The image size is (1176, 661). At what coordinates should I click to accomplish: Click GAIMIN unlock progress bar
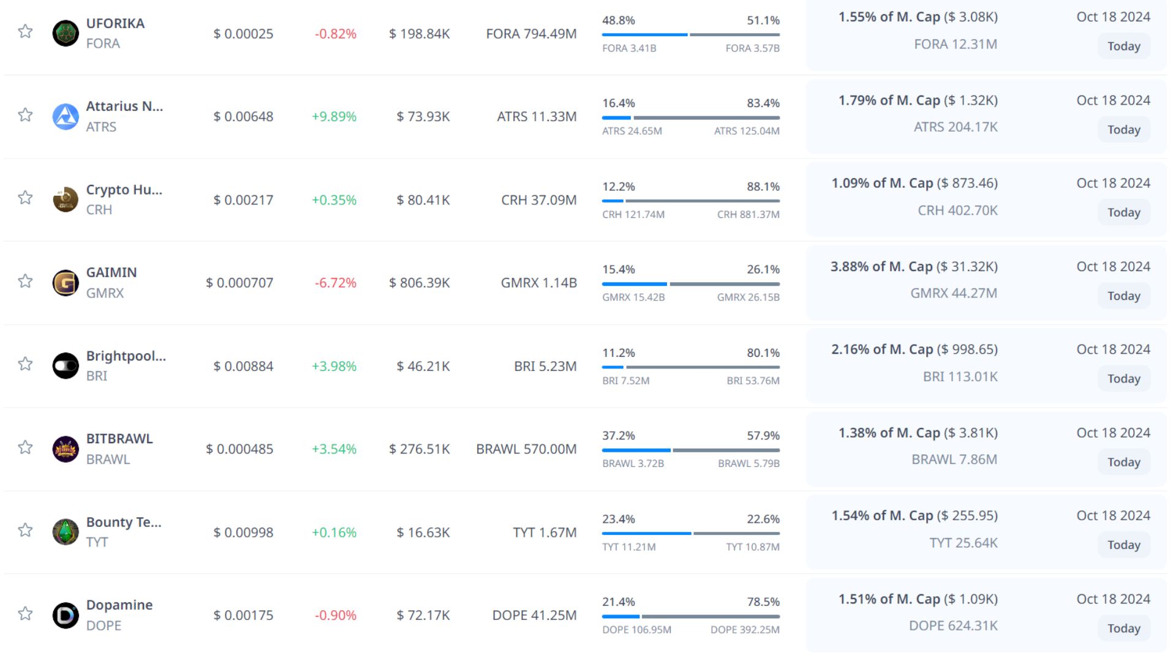point(690,284)
